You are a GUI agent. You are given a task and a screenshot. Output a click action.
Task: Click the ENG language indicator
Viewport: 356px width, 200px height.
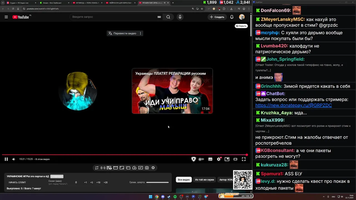[333, 197]
